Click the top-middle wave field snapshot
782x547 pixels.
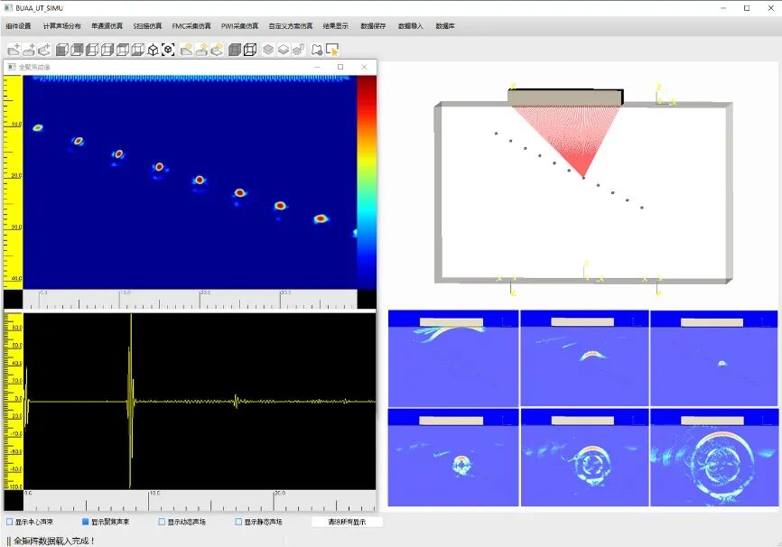(x=584, y=358)
